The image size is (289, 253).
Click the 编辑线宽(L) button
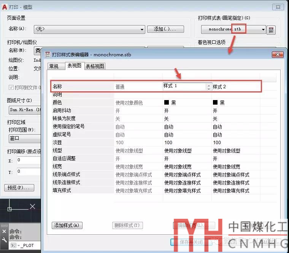click(x=194, y=225)
